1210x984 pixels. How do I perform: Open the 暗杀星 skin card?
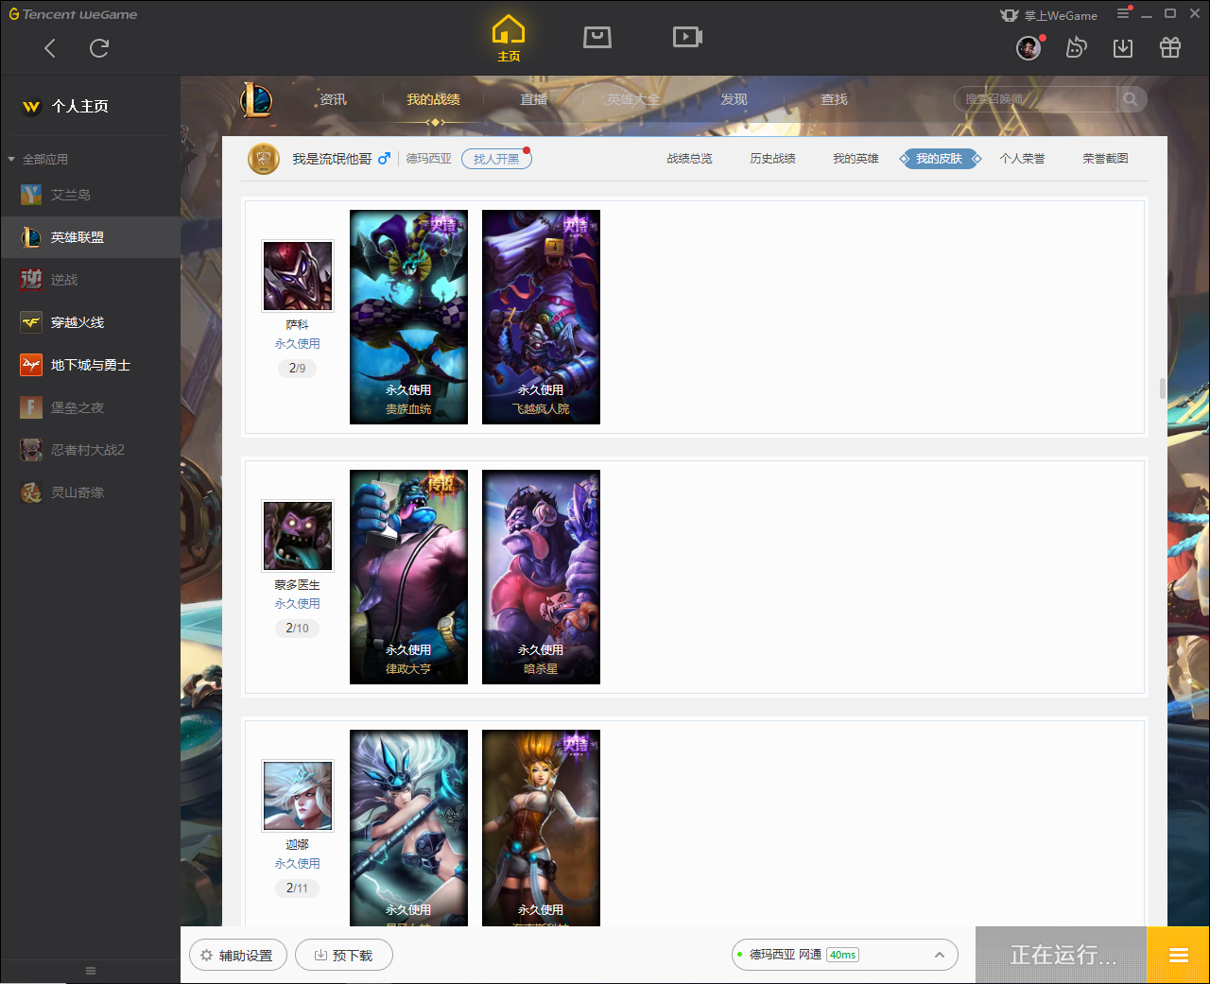click(541, 577)
